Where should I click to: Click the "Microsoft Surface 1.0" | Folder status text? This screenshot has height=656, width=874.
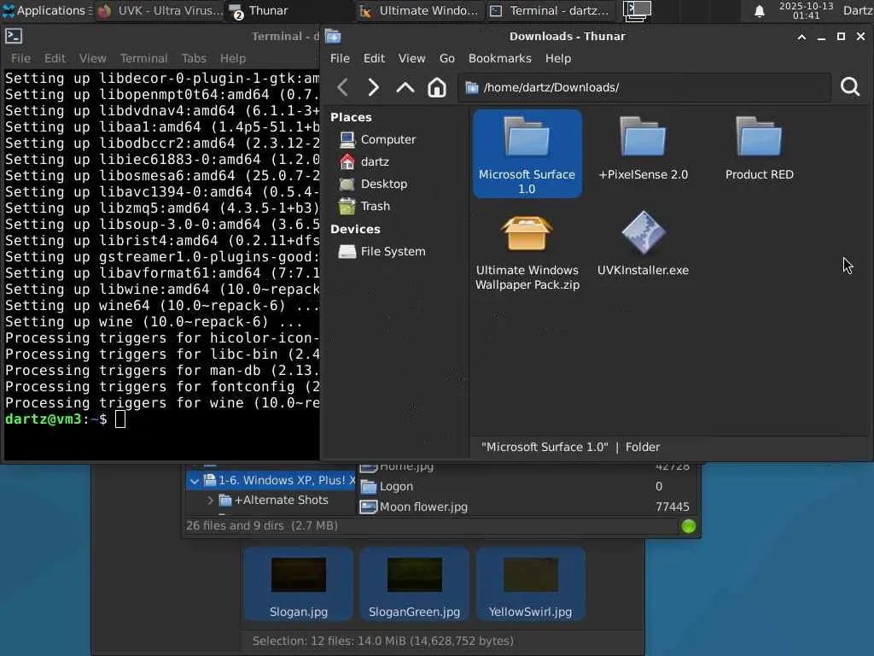tap(570, 448)
